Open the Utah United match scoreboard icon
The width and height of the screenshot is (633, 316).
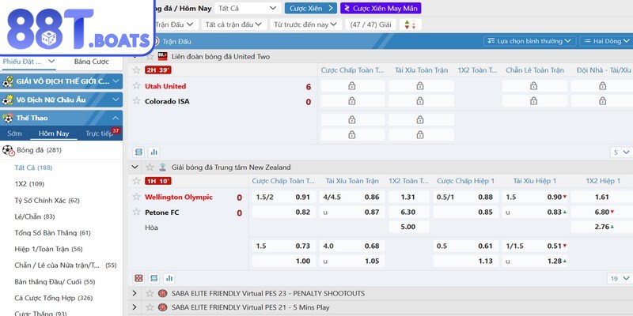pyautogui.click(x=139, y=152)
